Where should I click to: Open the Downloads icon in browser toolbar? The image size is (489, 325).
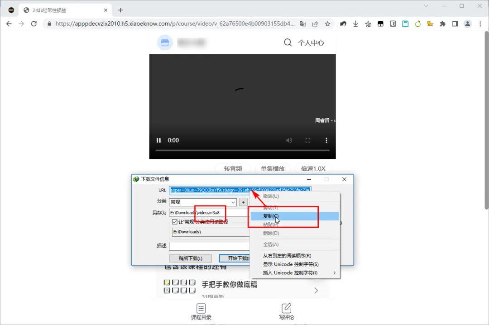click(355, 24)
